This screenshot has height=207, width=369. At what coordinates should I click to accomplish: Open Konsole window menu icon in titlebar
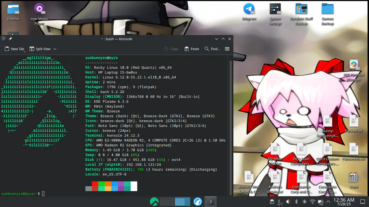point(4,39)
